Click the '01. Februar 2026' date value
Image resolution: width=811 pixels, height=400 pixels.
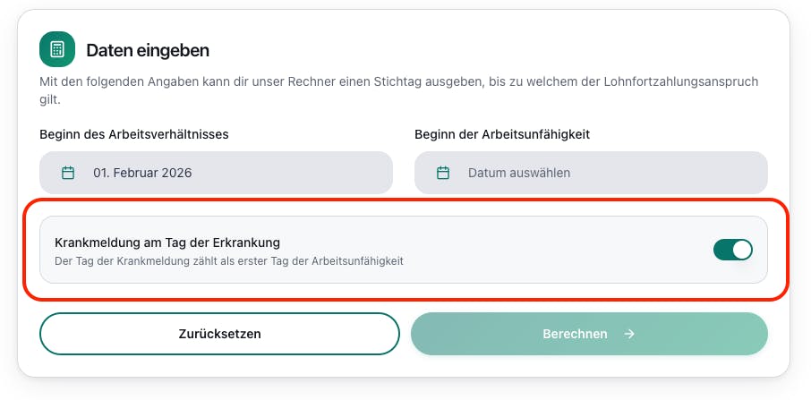coord(142,173)
